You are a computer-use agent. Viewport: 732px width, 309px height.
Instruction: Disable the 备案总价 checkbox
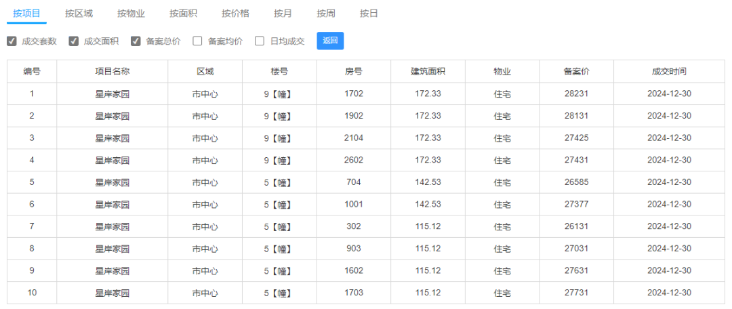[136, 41]
